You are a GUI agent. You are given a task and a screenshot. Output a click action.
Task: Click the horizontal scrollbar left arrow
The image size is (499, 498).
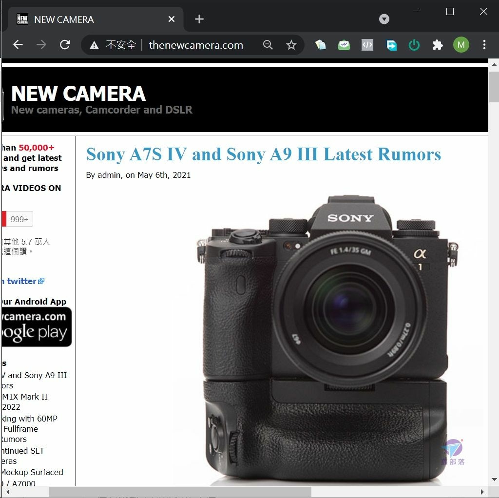pos(7,492)
